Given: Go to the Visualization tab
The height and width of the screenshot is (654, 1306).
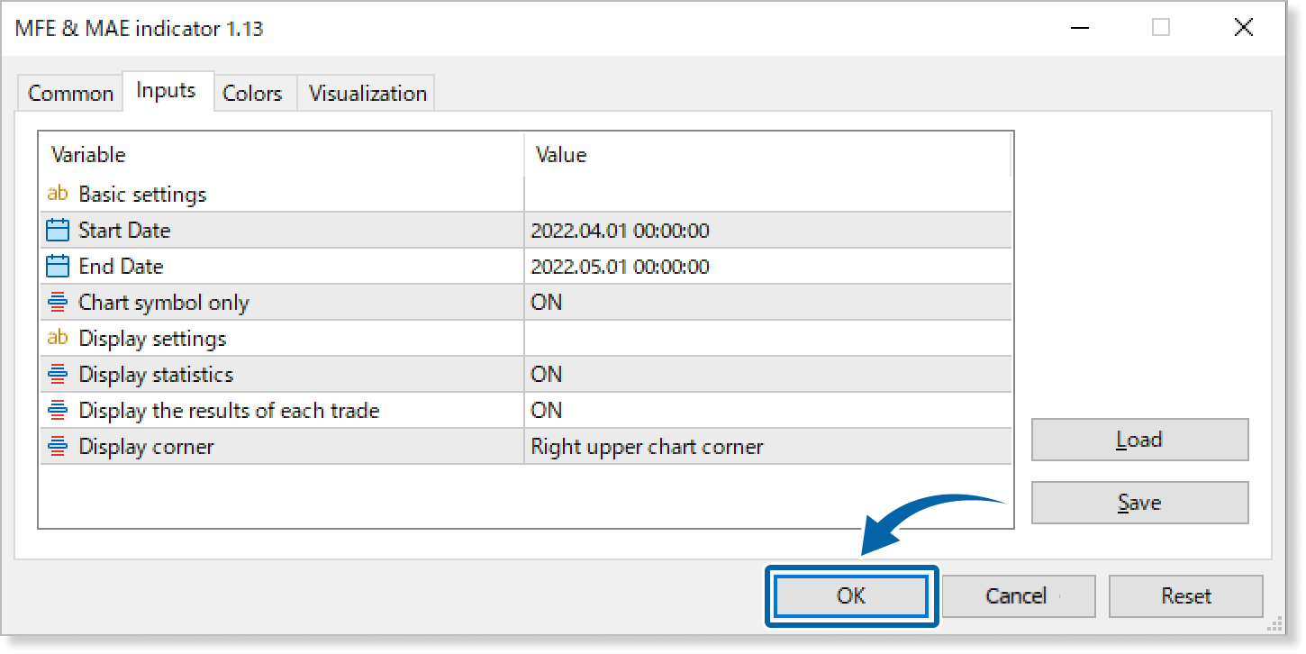Looking at the screenshot, I should tap(367, 94).
